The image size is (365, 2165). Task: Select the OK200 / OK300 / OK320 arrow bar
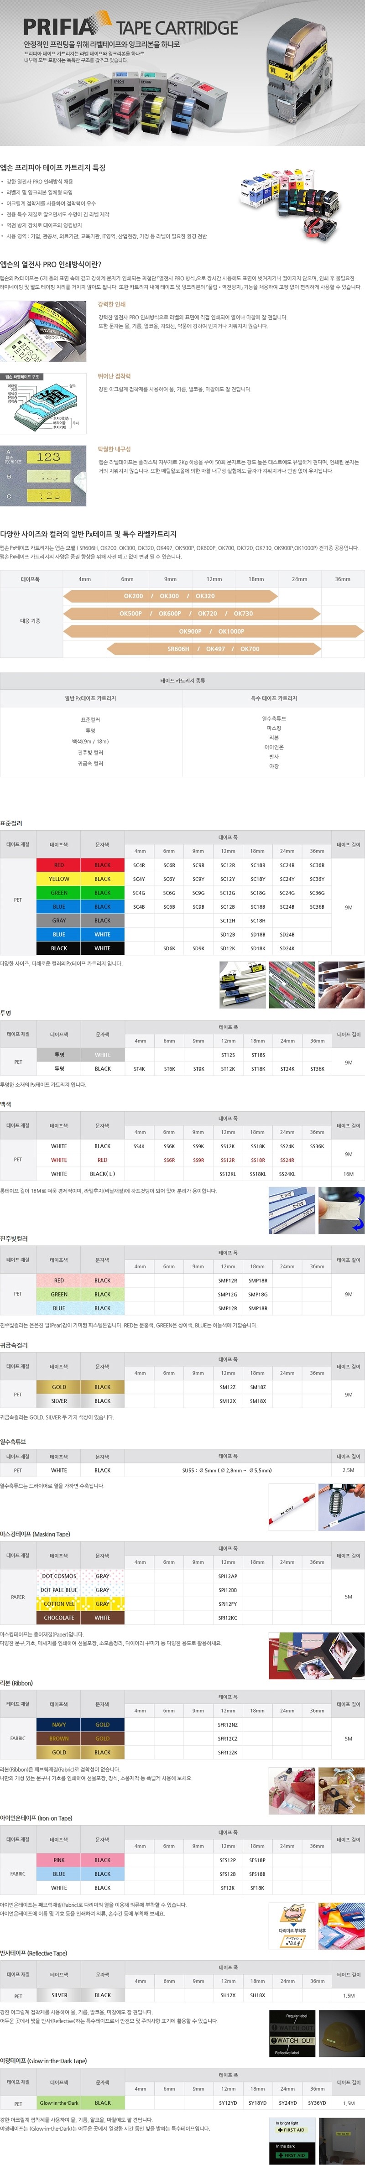(x=169, y=596)
